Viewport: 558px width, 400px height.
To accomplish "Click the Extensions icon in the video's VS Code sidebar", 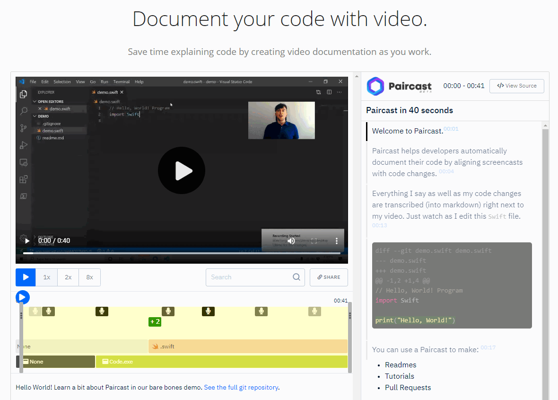I will tap(24, 179).
